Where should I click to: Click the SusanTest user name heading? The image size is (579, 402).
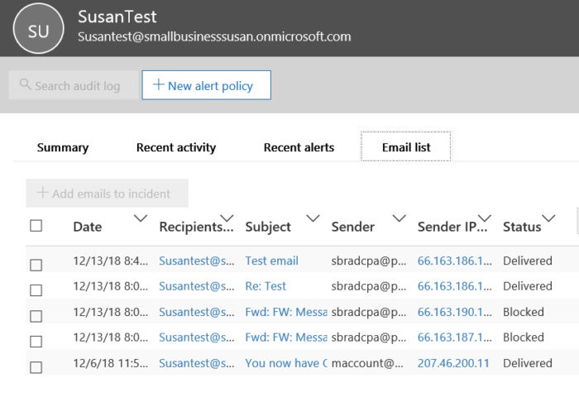(x=117, y=17)
